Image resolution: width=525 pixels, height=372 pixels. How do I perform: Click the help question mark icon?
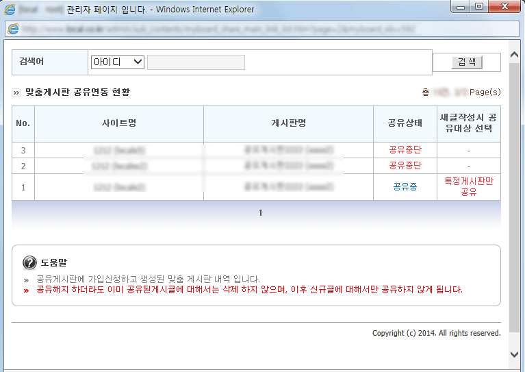pos(29,262)
